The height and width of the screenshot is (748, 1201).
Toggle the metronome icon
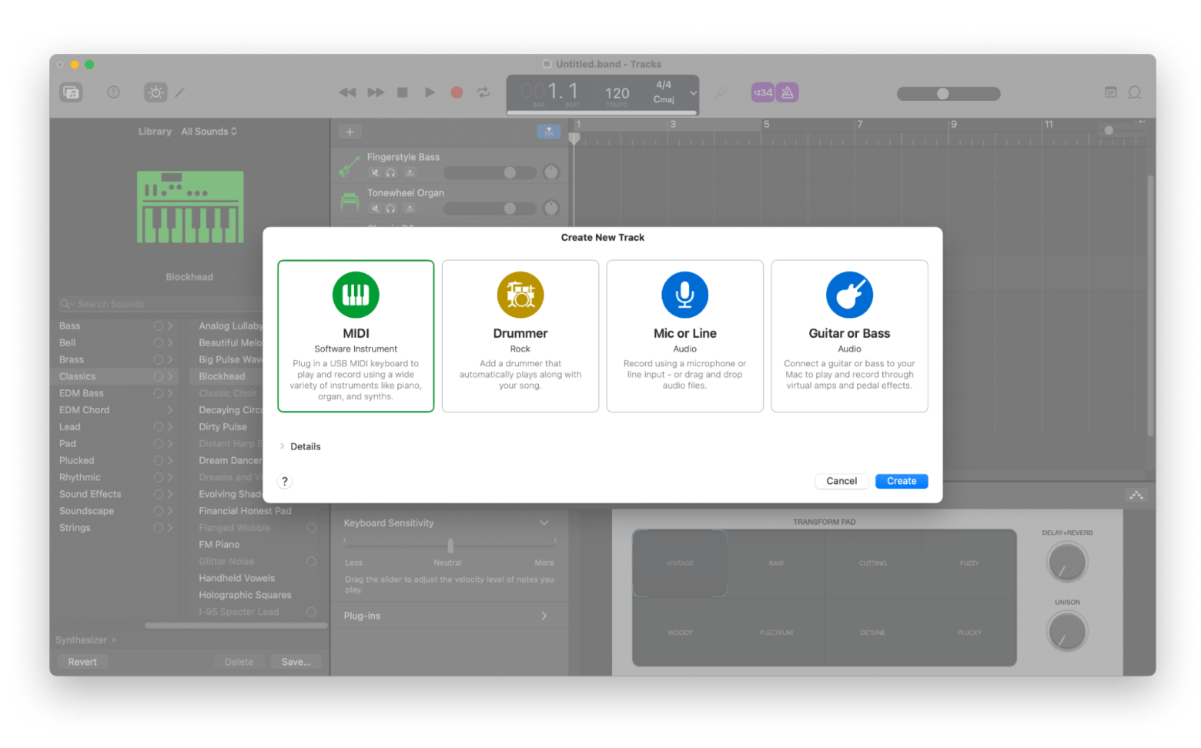(x=787, y=92)
